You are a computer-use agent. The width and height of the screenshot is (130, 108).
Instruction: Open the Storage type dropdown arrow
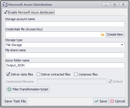(122, 45)
